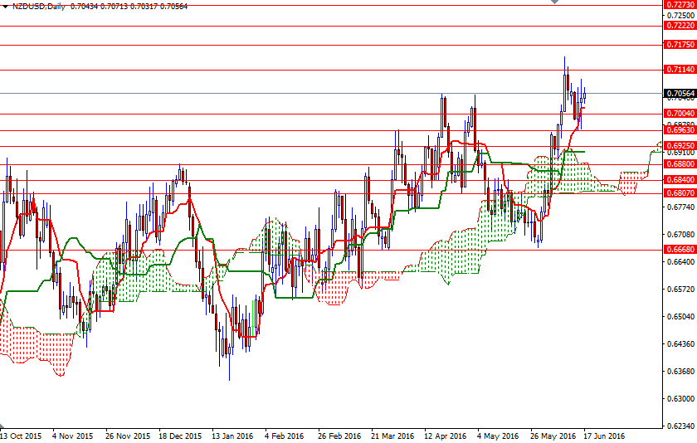Click the red 0.71140 price level label

680,70
